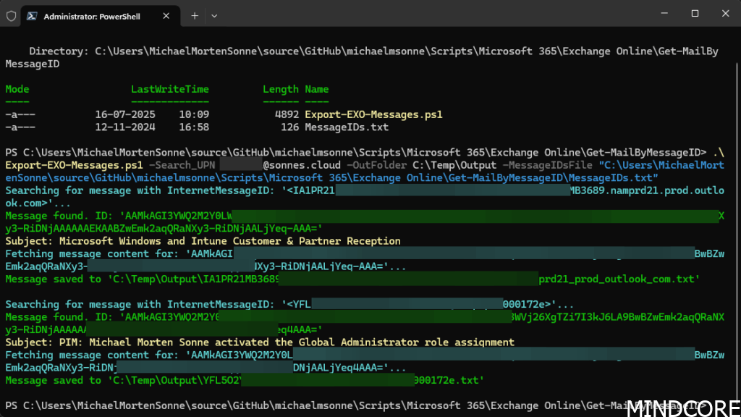Screen dimensions: 741x417
Task: Click the empty title bar area
Action: point(434,14)
